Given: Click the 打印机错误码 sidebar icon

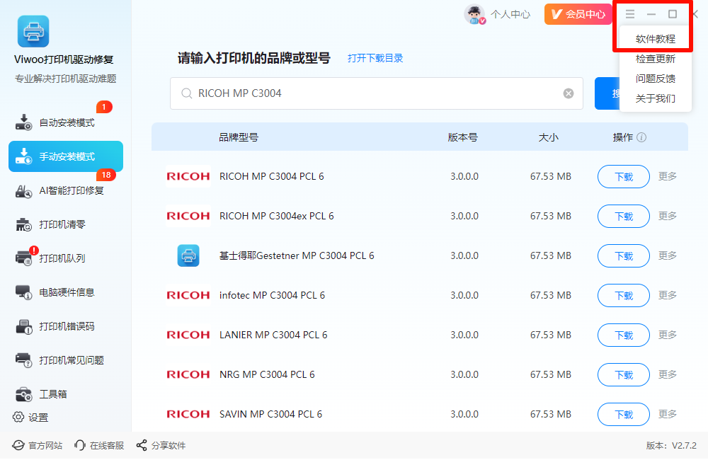Looking at the screenshot, I should point(23,326).
